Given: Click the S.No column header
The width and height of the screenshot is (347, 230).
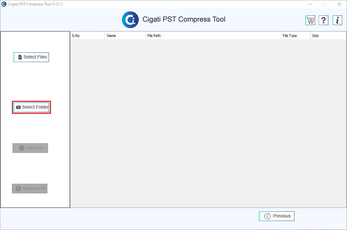Looking at the screenshot, I should click(87, 36).
